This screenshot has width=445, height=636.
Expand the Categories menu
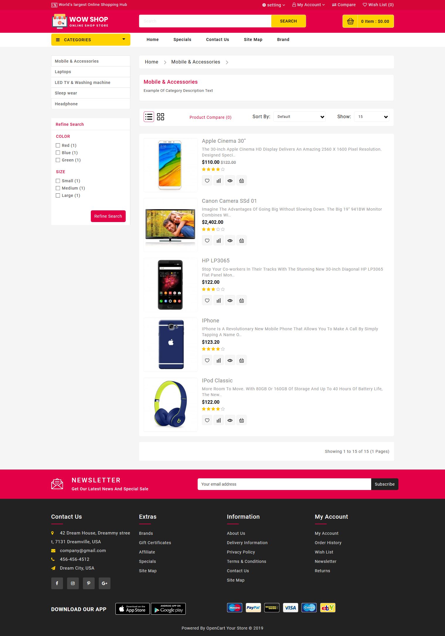(91, 40)
